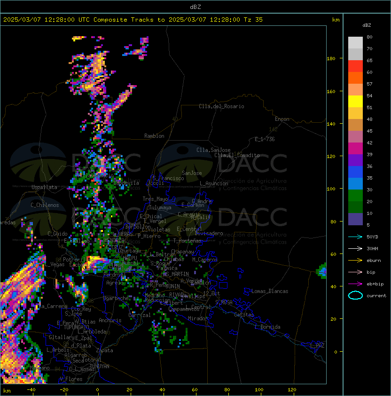
Task: Select the pink bip arrow legend icon
Action: (355, 272)
